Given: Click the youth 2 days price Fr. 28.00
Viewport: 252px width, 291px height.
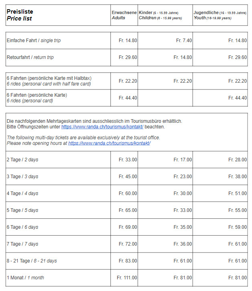Looking at the screenshot, I should coord(238,160).
